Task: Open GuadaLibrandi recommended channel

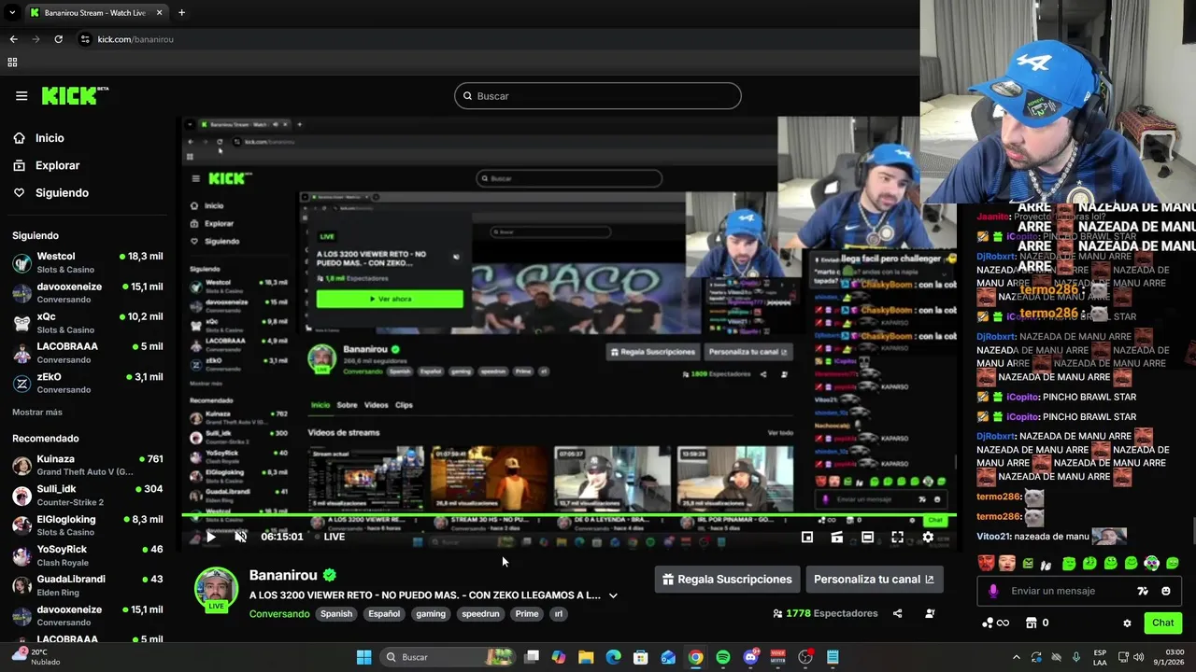Action: (88, 584)
